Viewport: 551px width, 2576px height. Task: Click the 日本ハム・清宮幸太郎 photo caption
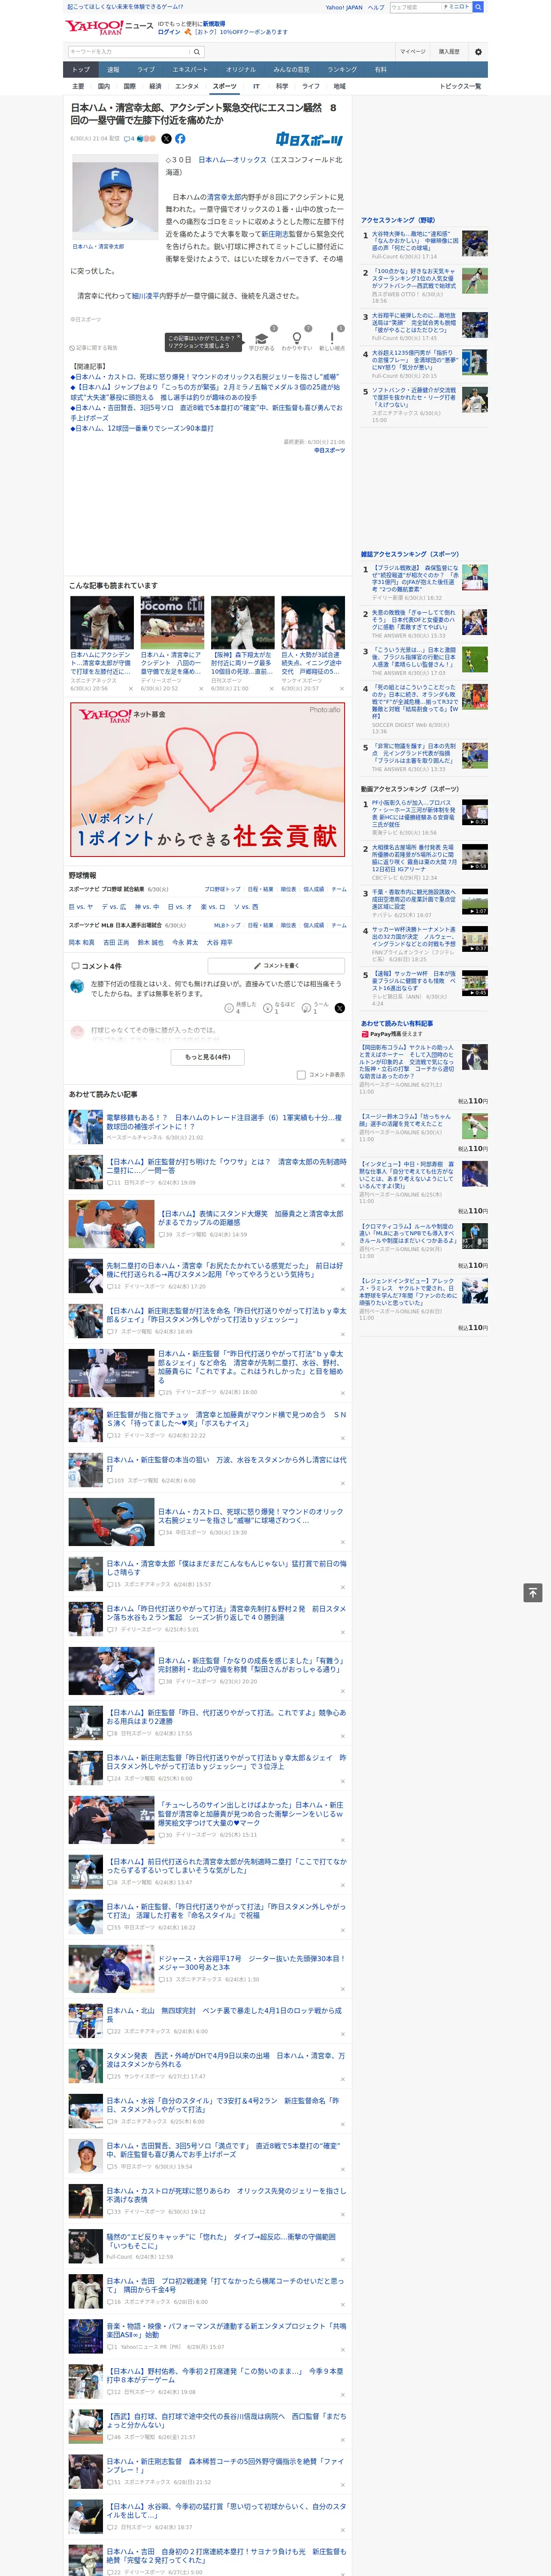point(98,247)
